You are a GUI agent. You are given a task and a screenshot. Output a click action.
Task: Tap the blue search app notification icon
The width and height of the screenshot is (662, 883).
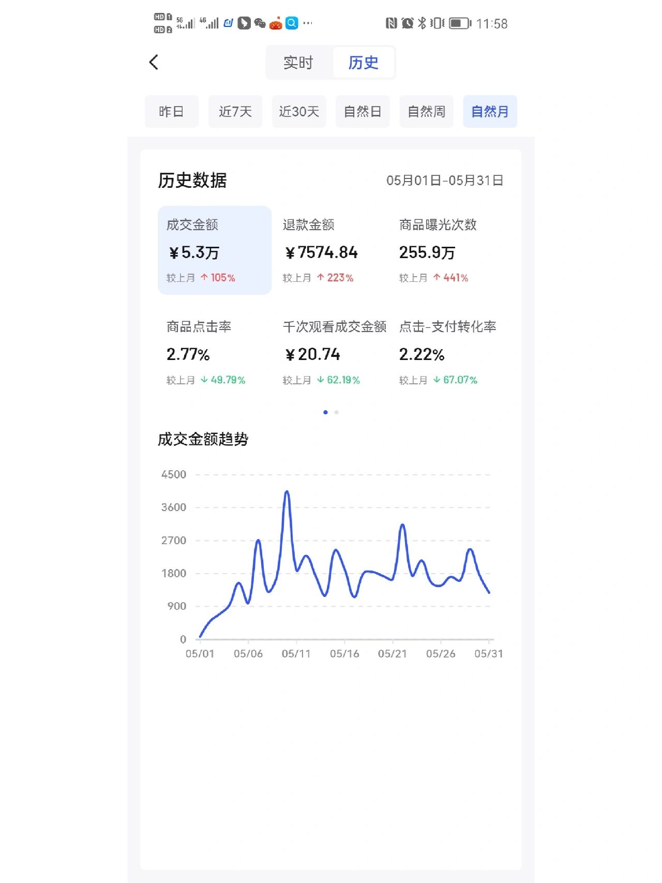(292, 23)
